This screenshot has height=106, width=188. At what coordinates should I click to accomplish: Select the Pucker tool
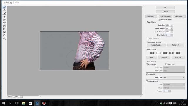[4, 20]
